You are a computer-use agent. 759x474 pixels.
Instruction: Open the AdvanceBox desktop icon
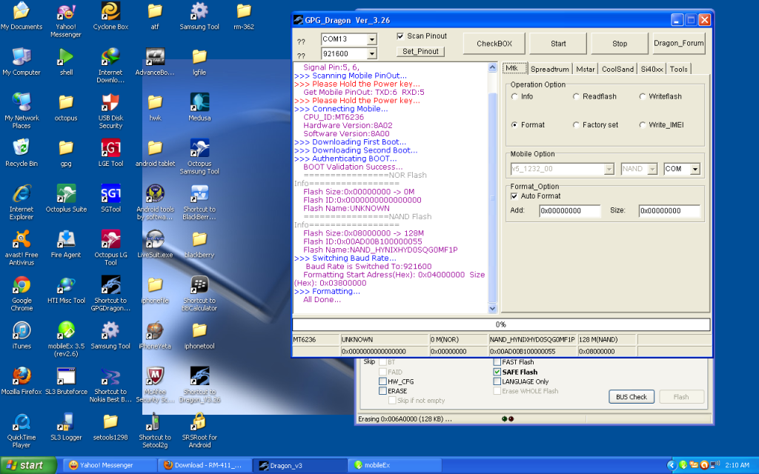coord(155,61)
